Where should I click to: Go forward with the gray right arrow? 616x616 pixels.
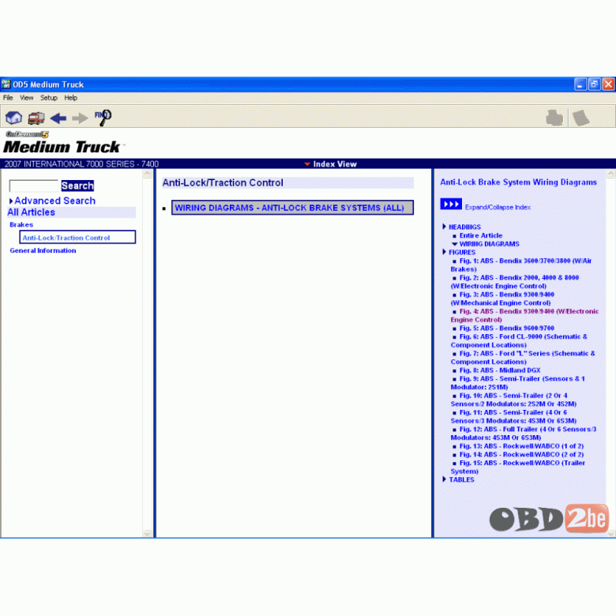tap(80, 118)
